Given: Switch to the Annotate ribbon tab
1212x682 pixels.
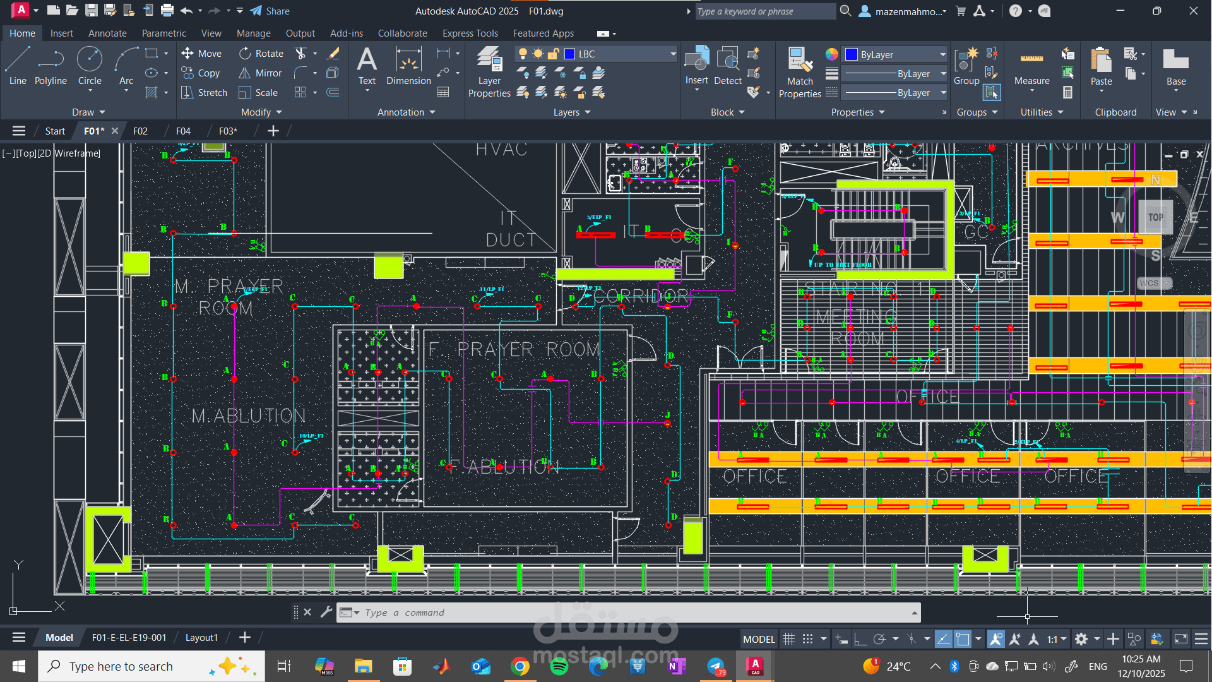Looking at the screenshot, I should coord(107,33).
